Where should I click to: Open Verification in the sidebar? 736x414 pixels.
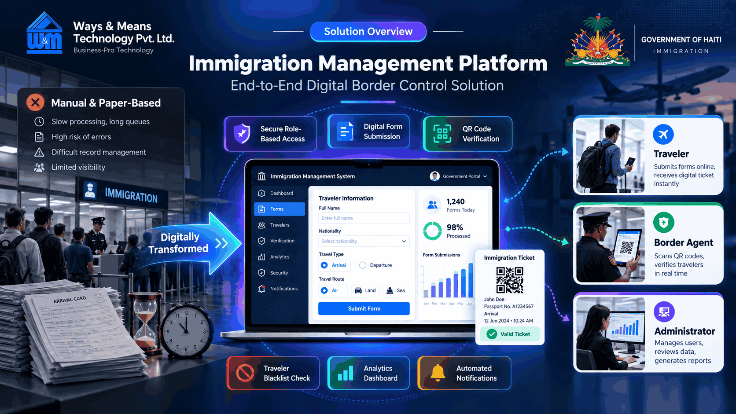pos(279,241)
